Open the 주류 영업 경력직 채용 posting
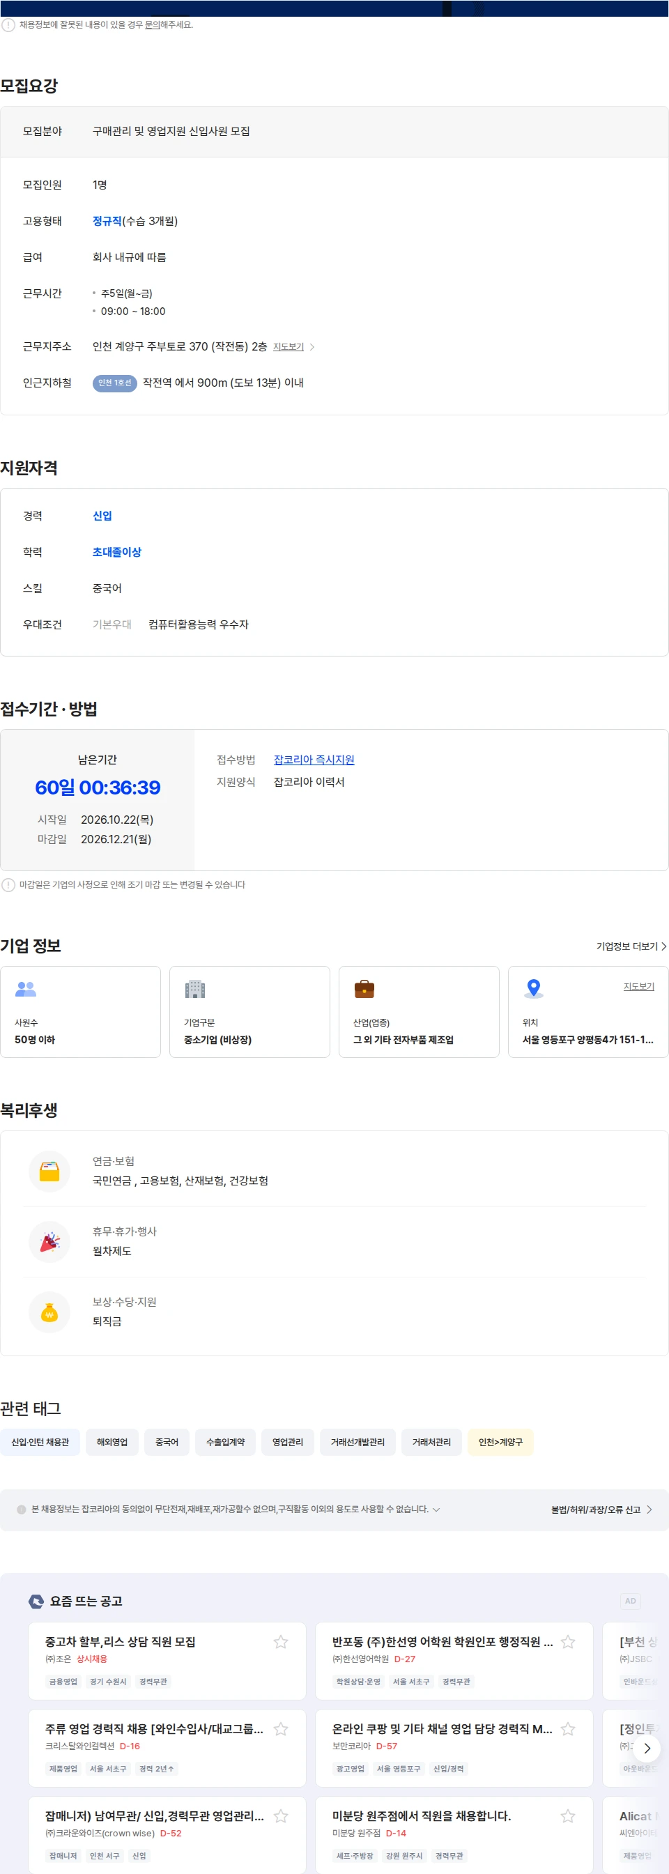 click(x=154, y=1730)
